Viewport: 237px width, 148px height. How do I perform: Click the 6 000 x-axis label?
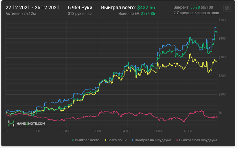click(188, 131)
